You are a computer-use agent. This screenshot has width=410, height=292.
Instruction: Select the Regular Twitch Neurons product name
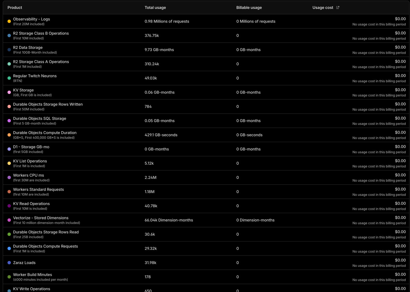(x=35, y=76)
